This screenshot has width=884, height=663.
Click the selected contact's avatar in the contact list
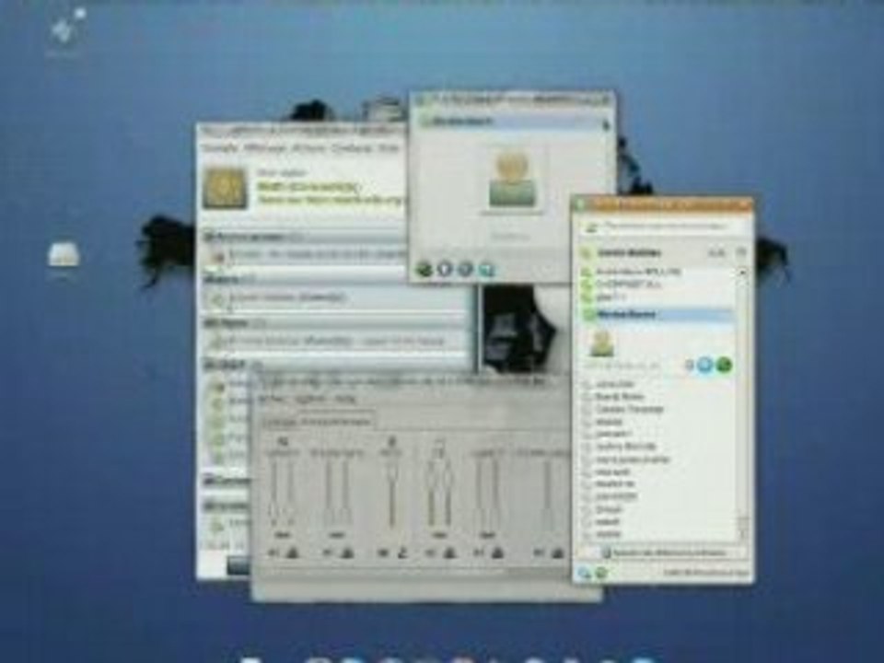(x=601, y=343)
